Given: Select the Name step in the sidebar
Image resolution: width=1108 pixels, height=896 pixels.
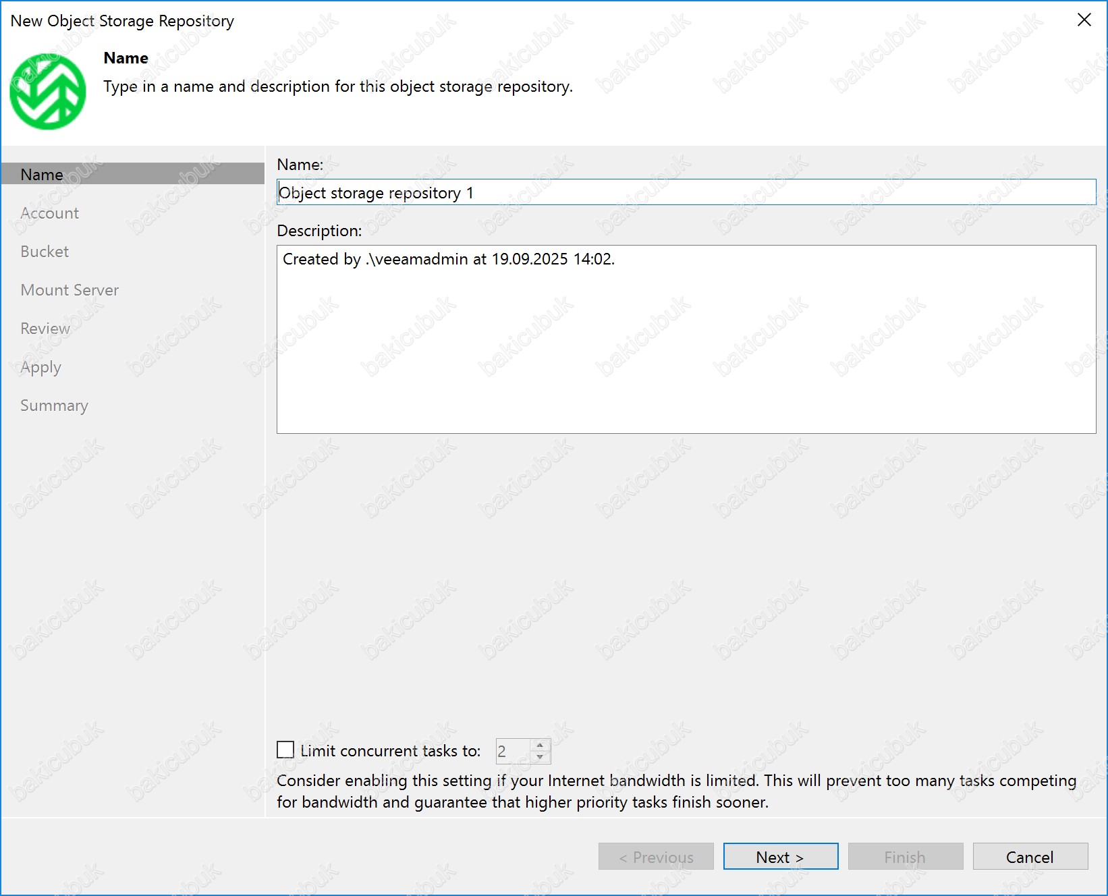Looking at the screenshot, I should pyautogui.click(x=42, y=174).
